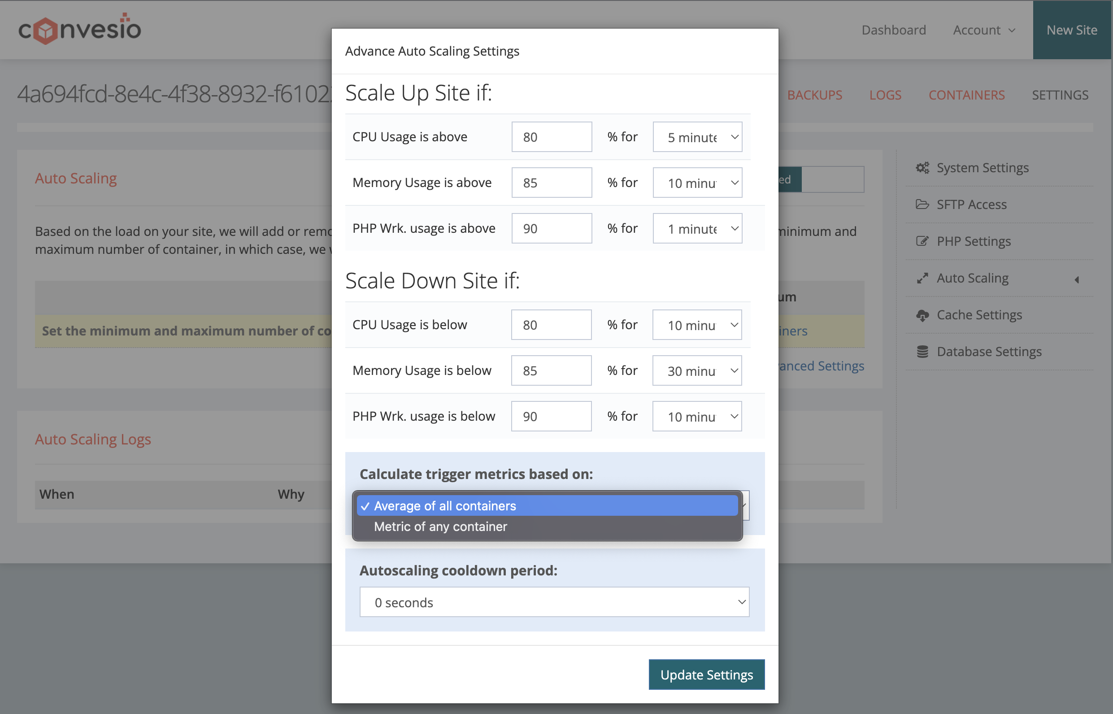Open CPU scale-up duration dropdown
This screenshot has height=714, width=1113.
point(697,137)
